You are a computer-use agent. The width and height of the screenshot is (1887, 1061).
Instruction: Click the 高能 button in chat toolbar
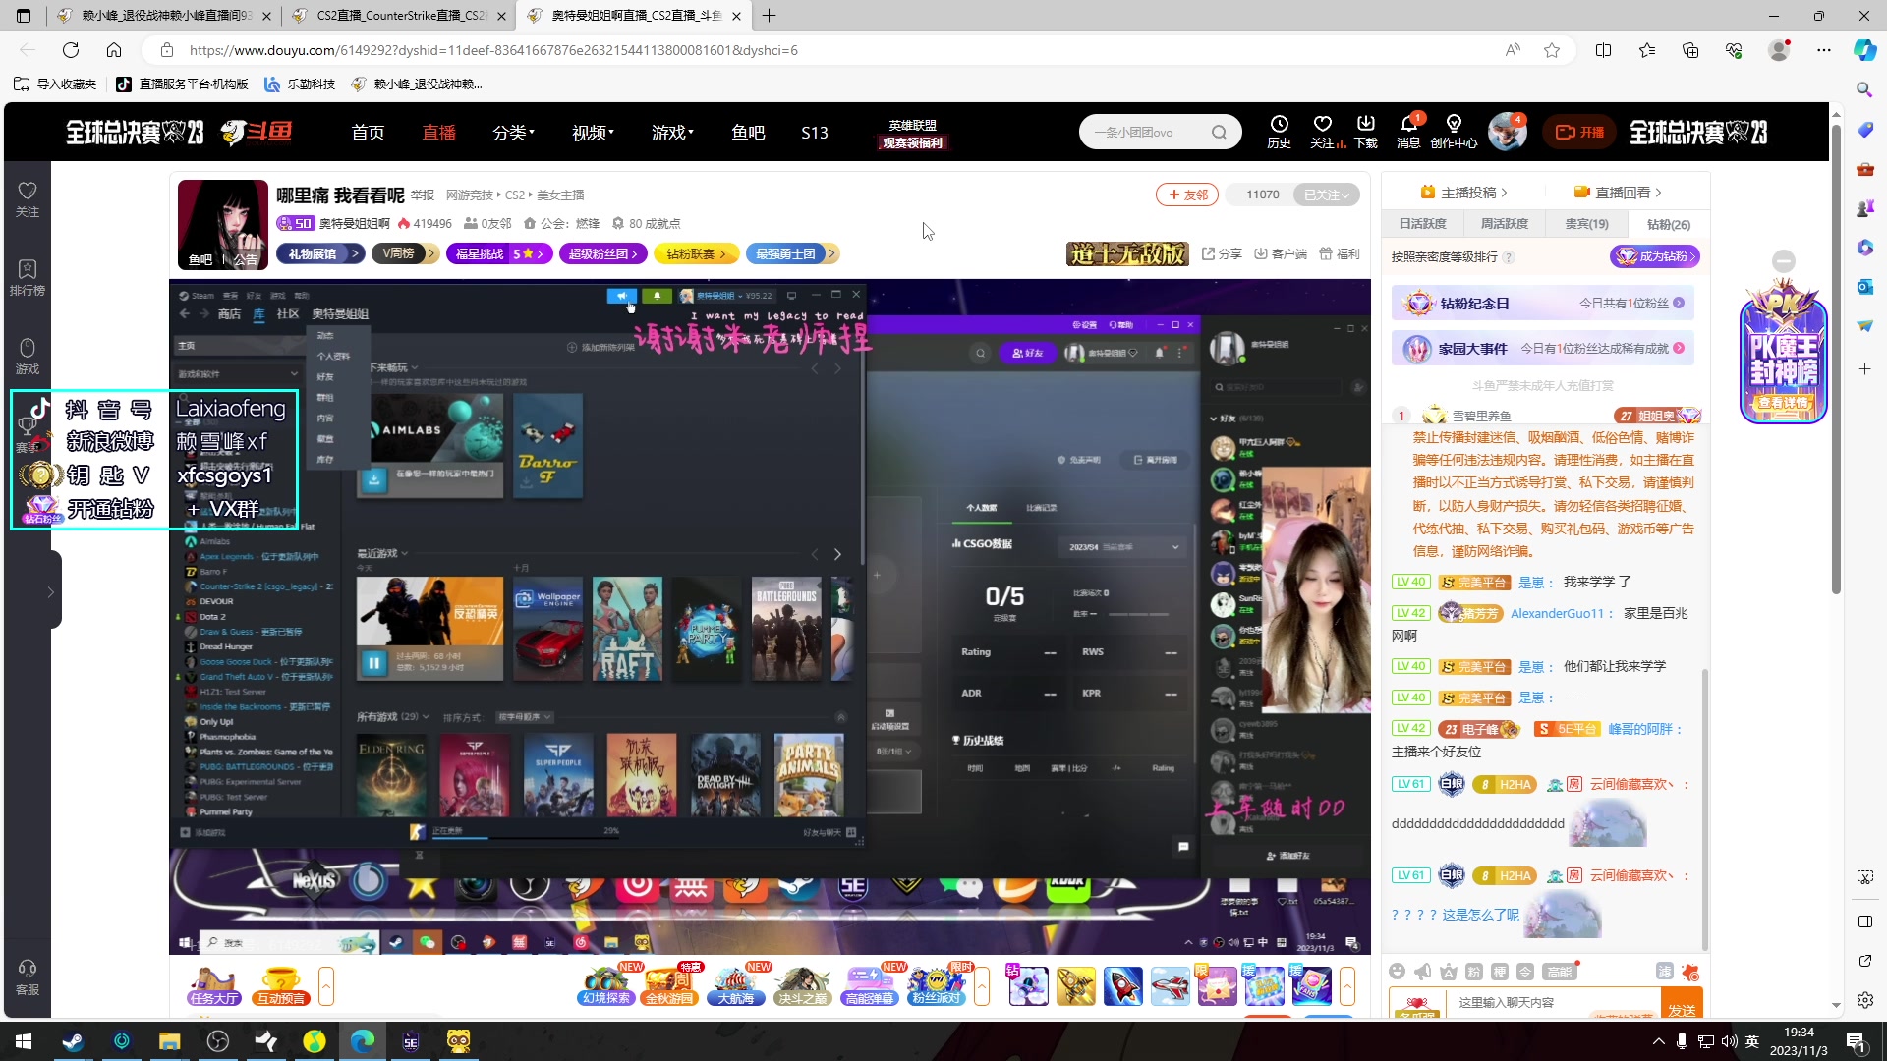[x=1560, y=972]
